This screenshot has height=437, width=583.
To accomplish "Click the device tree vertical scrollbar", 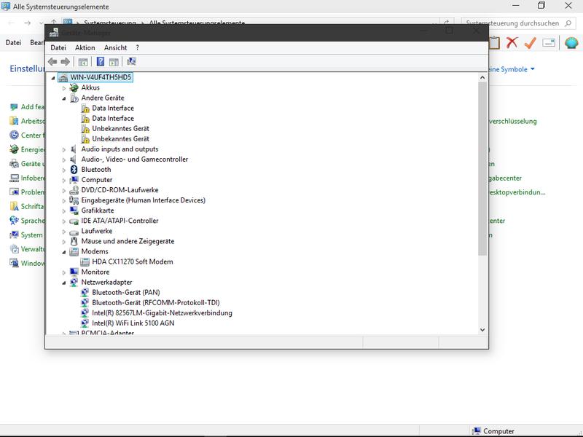I will (482, 168).
